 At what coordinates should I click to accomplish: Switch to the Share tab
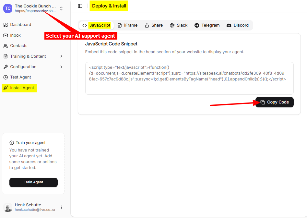154,25
